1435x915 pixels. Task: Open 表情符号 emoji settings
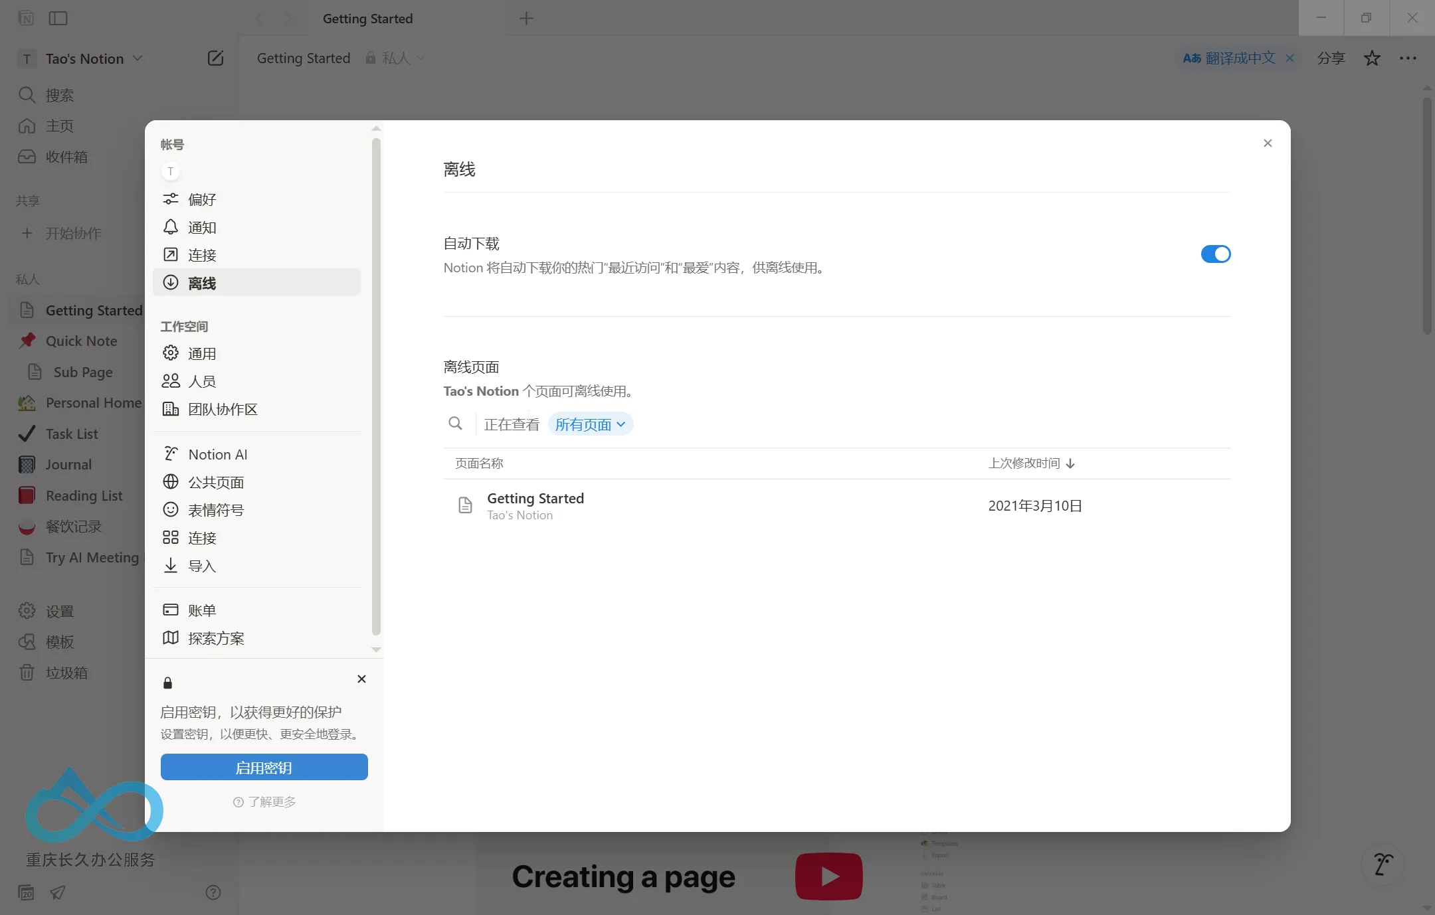pyautogui.click(x=256, y=510)
